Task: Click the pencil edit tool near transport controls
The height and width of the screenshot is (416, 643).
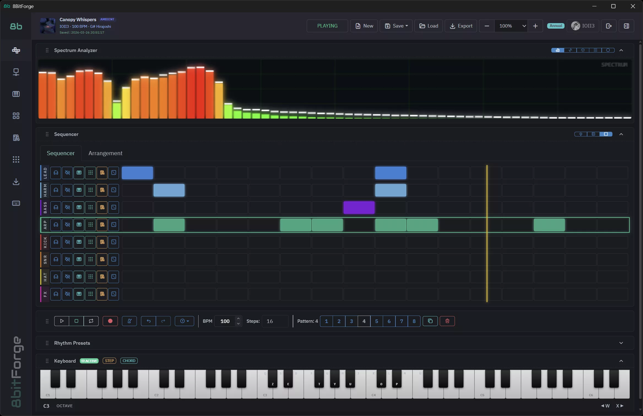Action: pos(129,321)
